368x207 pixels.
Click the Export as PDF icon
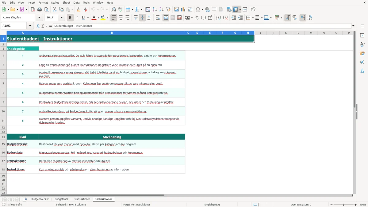pyautogui.click(x=33, y=10)
